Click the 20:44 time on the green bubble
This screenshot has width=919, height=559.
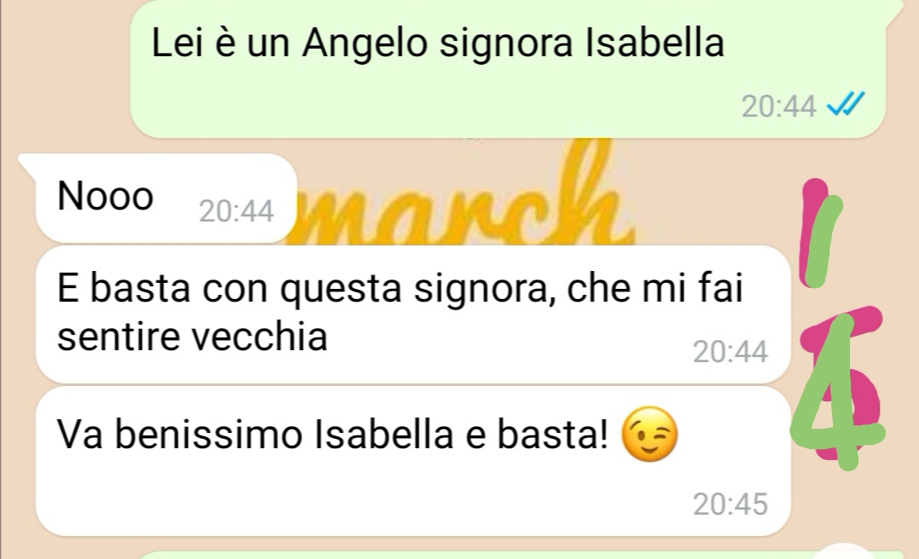coord(778,107)
